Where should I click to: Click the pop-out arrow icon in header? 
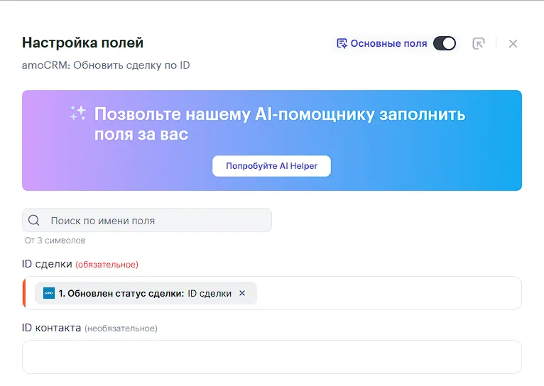[x=479, y=44]
